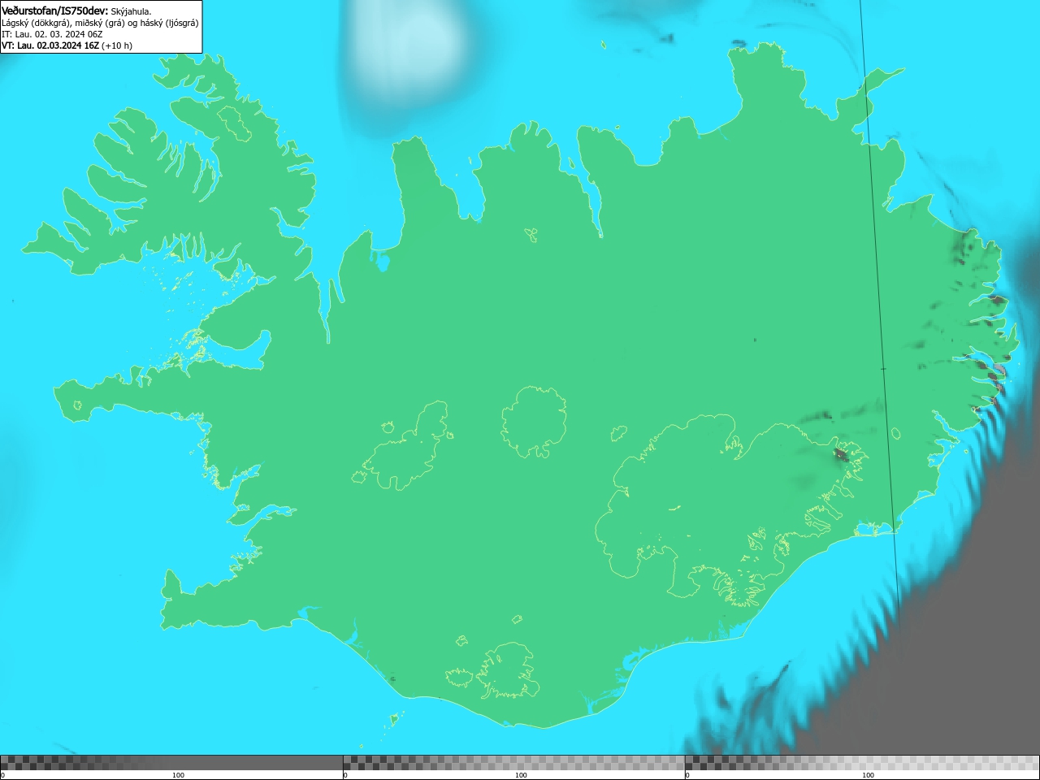This screenshot has width=1040, height=780.
Task: Click the round Hofsjökull glacier outline in central Iceland
Action: click(534, 422)
